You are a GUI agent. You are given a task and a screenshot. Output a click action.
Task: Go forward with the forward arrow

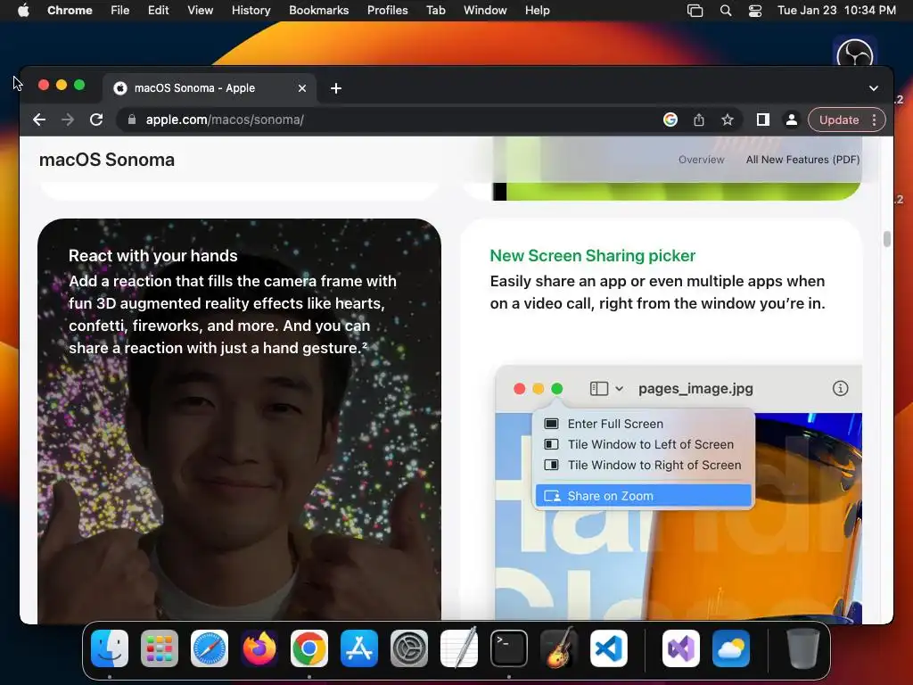pos(68,120)
